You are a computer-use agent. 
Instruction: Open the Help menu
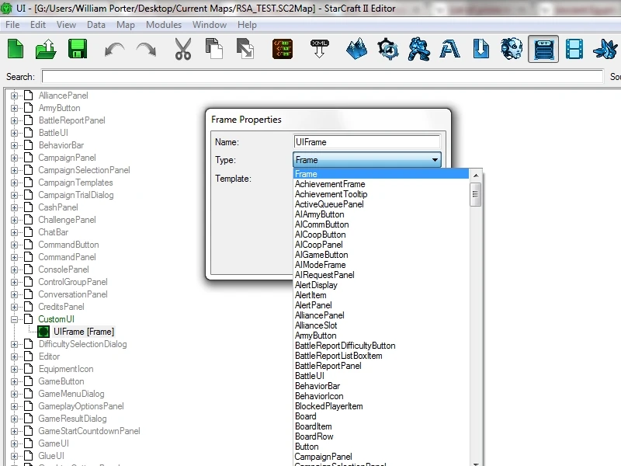(x=247, y=25)
